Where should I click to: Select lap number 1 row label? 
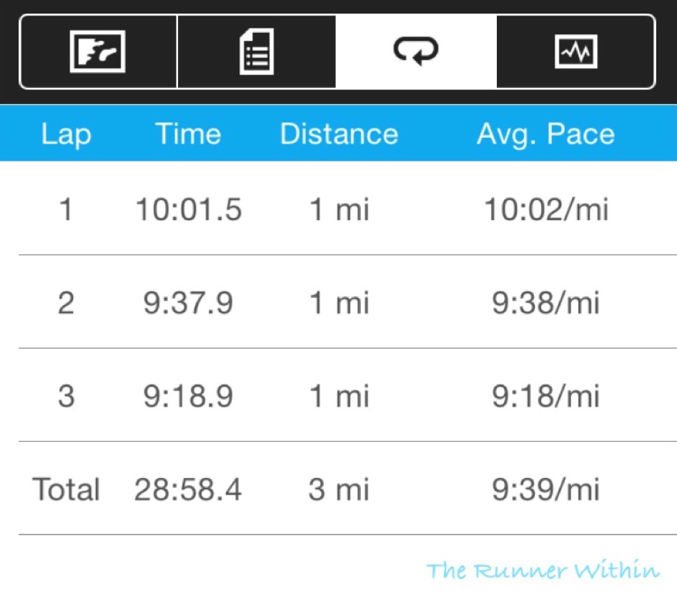click(x=66, y=211)
